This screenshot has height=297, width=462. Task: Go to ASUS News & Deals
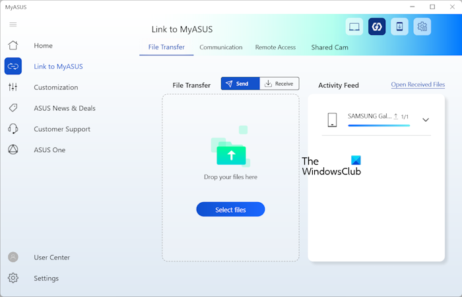(x=65, y=108)
